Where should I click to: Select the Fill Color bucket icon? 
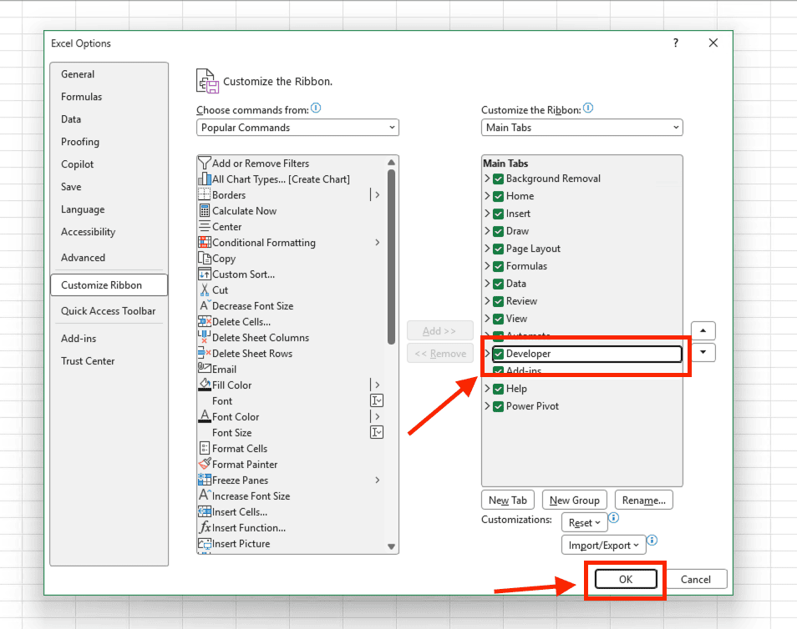pos(205,385)
